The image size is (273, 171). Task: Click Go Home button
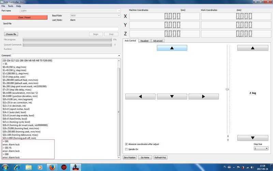click(145, 157)
